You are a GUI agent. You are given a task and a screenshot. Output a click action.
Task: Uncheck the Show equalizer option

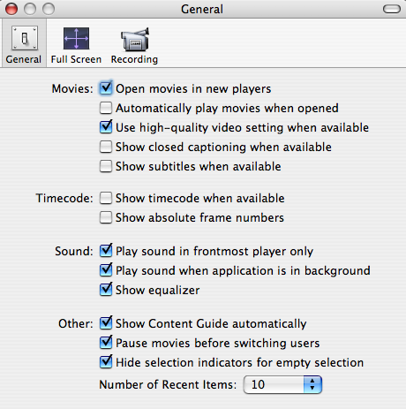tap(106, 290)
